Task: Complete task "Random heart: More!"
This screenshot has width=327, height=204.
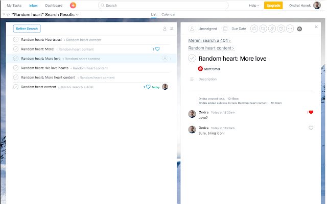Action: tap(16, 49)
